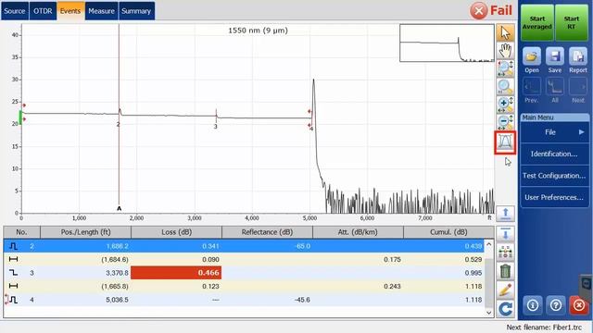Open Identification... menu entry
This screenshot has height=333, width=593.
pyautogui.click(x=554, y=154)
